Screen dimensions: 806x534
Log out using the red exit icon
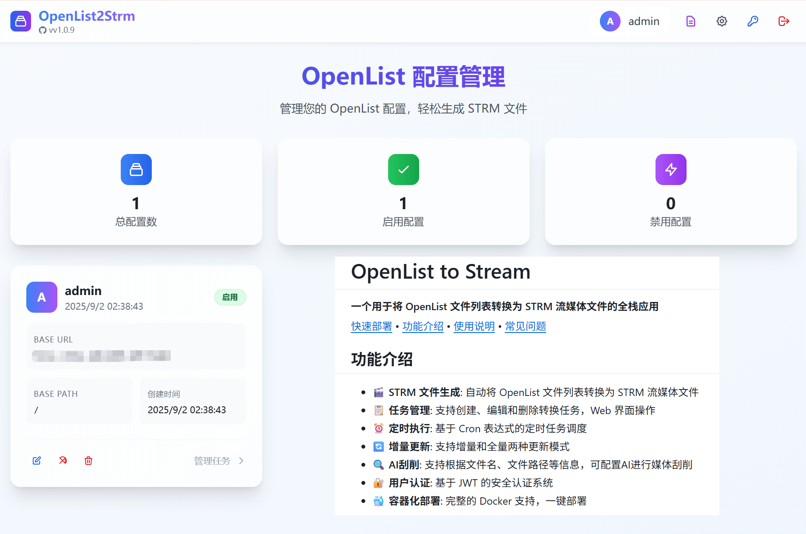click(x=784, y=21)
